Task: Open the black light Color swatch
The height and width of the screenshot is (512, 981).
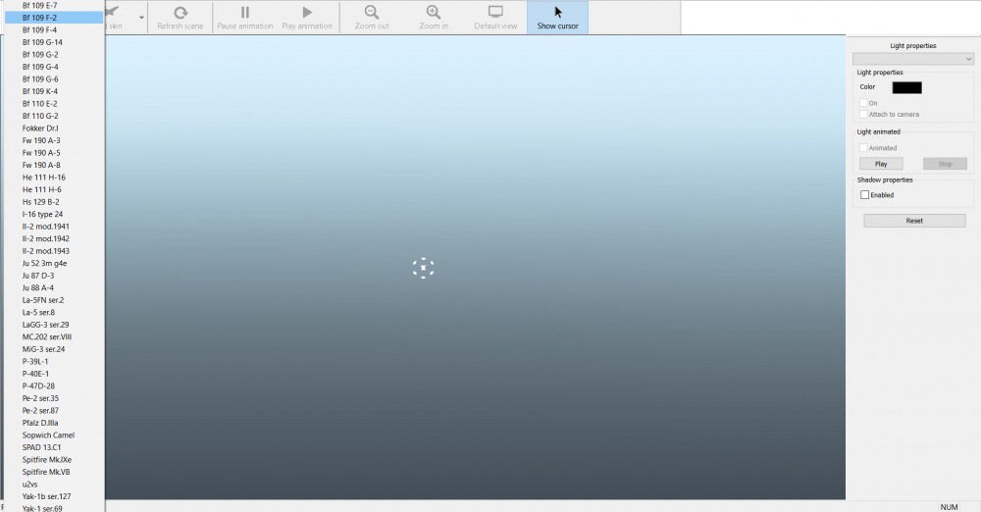Action: pyautogui.click(x=906, y=87)
